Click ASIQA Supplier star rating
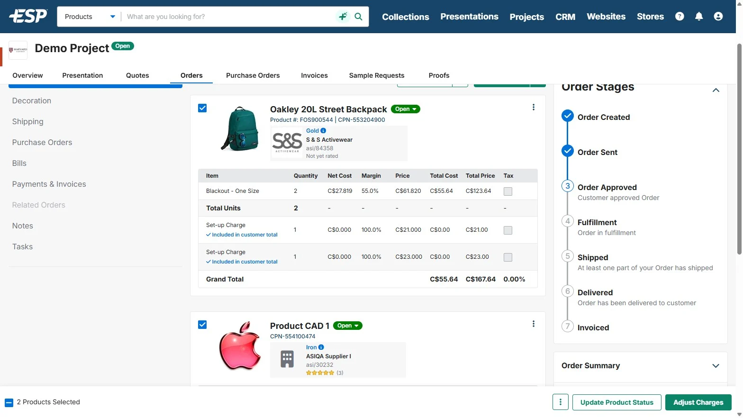Image resolution: width=743 pixels, height=418 pixels. (320, 373)
